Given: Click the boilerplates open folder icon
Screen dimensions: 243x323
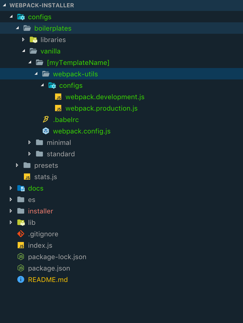Looking at the screenshot, I should 27,28.
